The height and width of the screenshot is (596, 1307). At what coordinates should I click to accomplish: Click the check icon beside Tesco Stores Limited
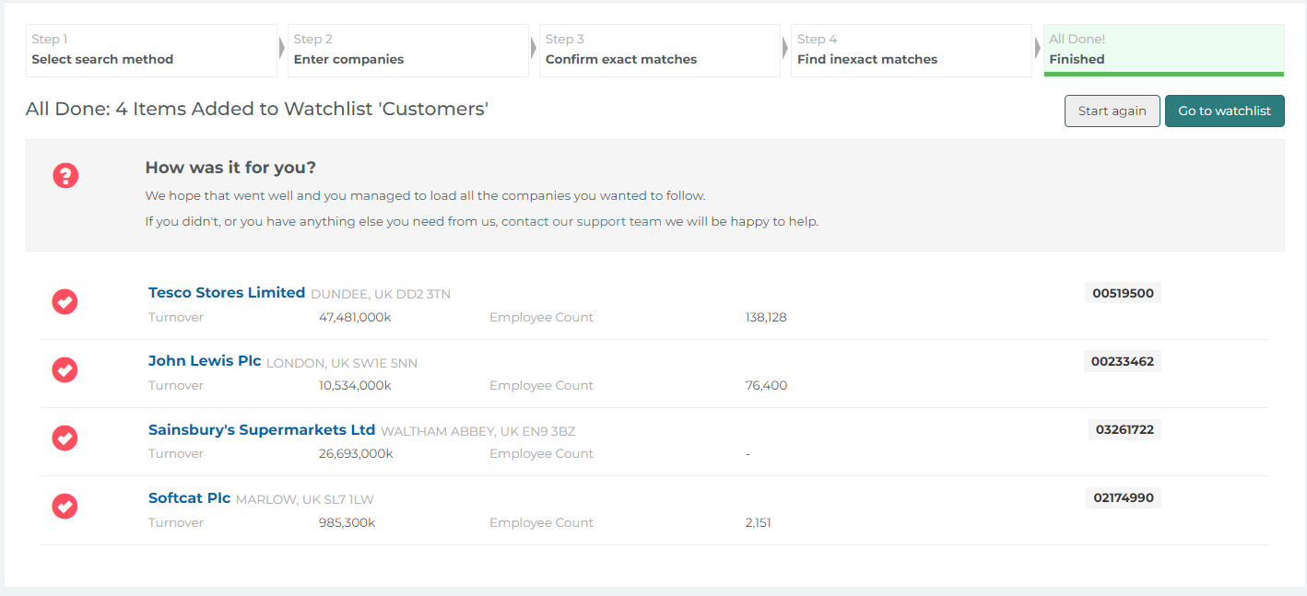65,301
